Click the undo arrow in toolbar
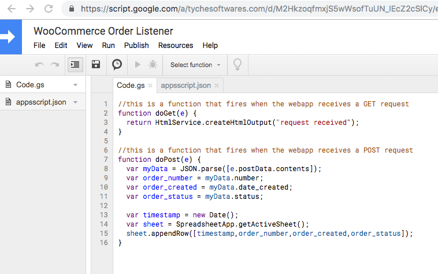438x274 pixels. tap(39, 65)
